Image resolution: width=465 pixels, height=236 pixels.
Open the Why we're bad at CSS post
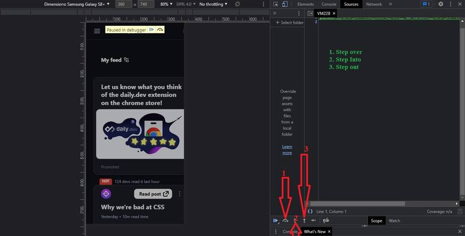coord(132,207)
